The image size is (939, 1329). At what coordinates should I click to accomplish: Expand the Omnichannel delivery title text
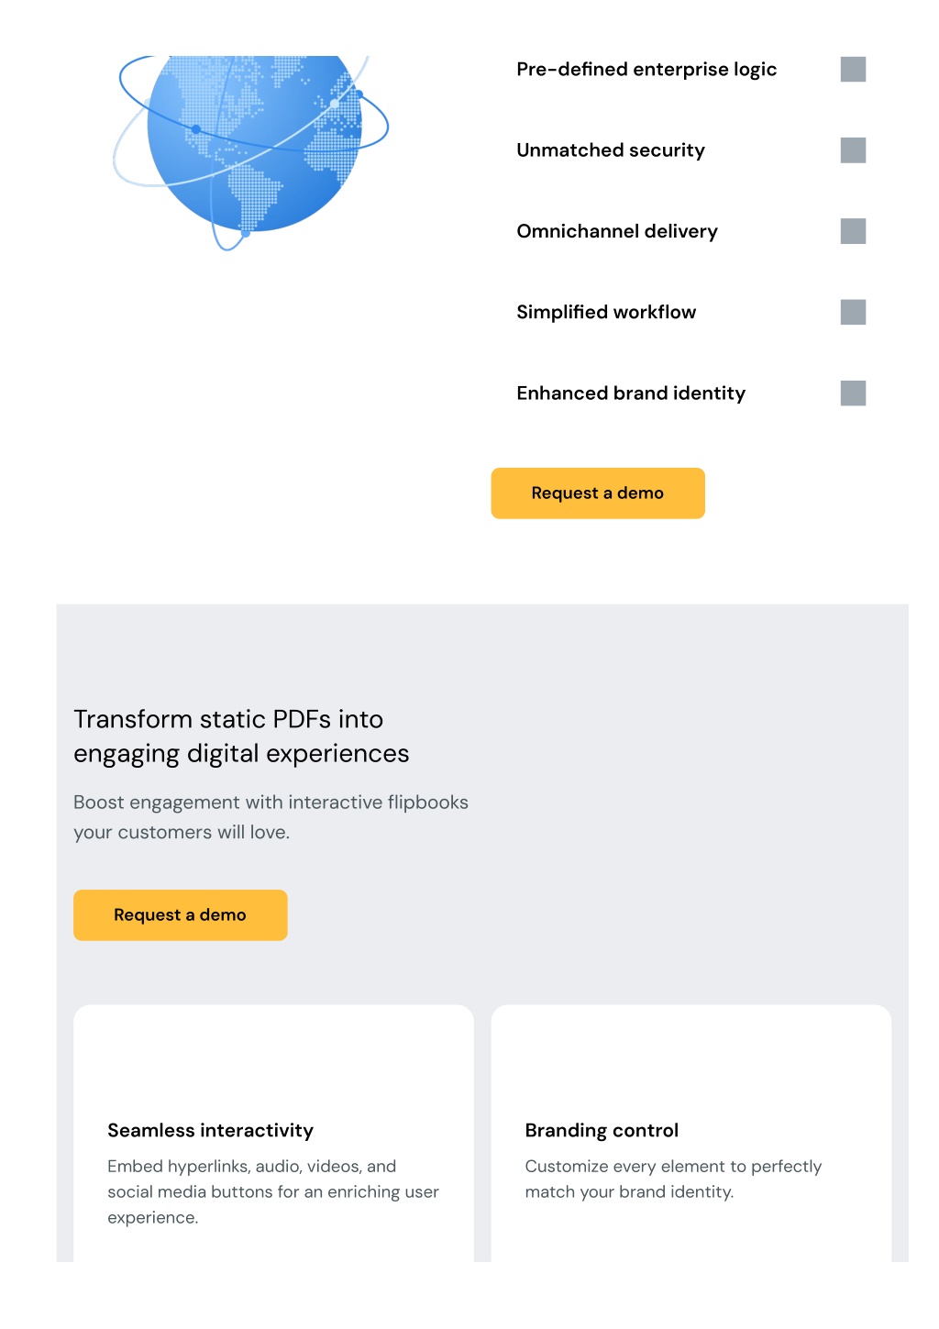tap(617, 231)
